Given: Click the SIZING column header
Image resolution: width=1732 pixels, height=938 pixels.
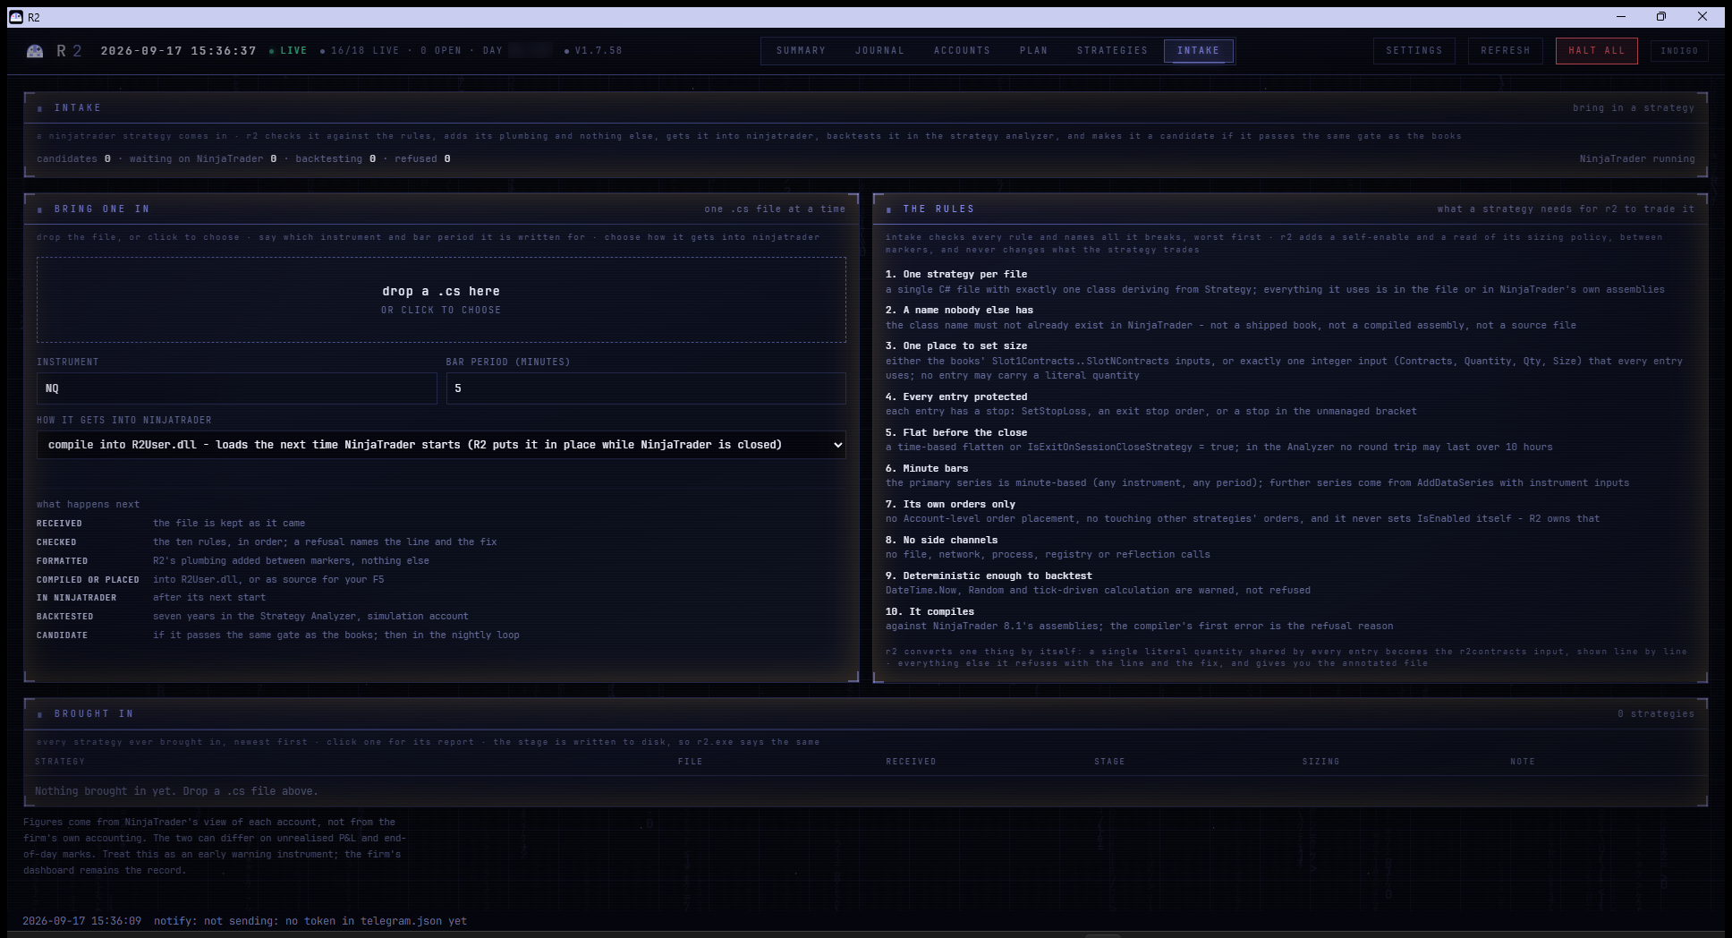Looking at the screenshot, I should click(x=1320, y=762).
